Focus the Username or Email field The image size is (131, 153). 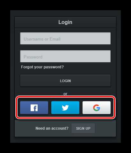pyautogui.click(x=65, y=38)
